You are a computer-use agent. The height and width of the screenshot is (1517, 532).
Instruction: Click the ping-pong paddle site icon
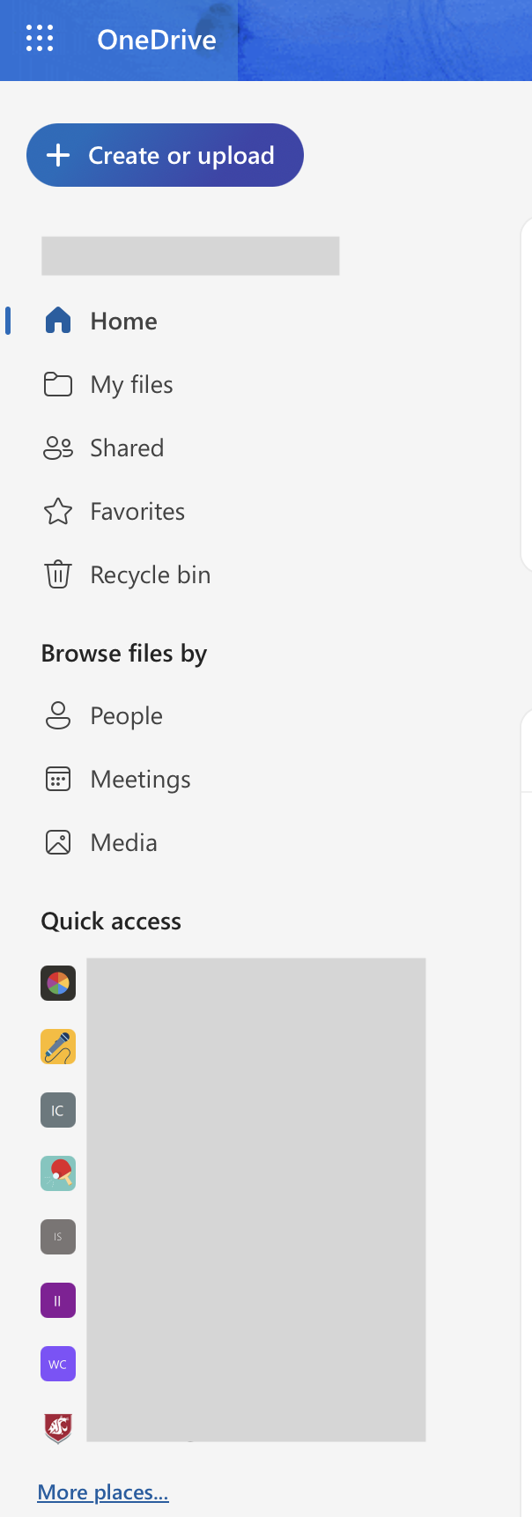click(57, 1173)
